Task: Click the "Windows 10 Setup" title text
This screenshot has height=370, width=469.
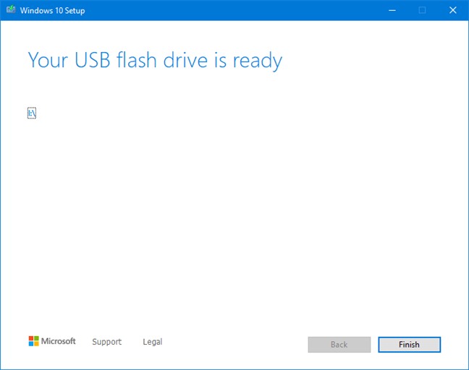Action: (52, 10)
